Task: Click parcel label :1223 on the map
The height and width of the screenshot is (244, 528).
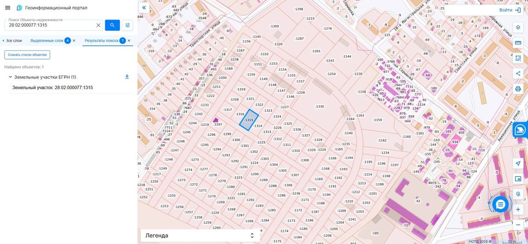Action: 238,177
